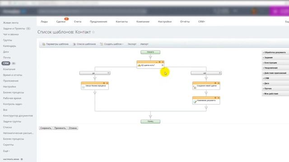Screen dimensions: 289x162
Task: Collapse the "ИД сделки есть?" condition block
Action: click(x=157, y=62)
